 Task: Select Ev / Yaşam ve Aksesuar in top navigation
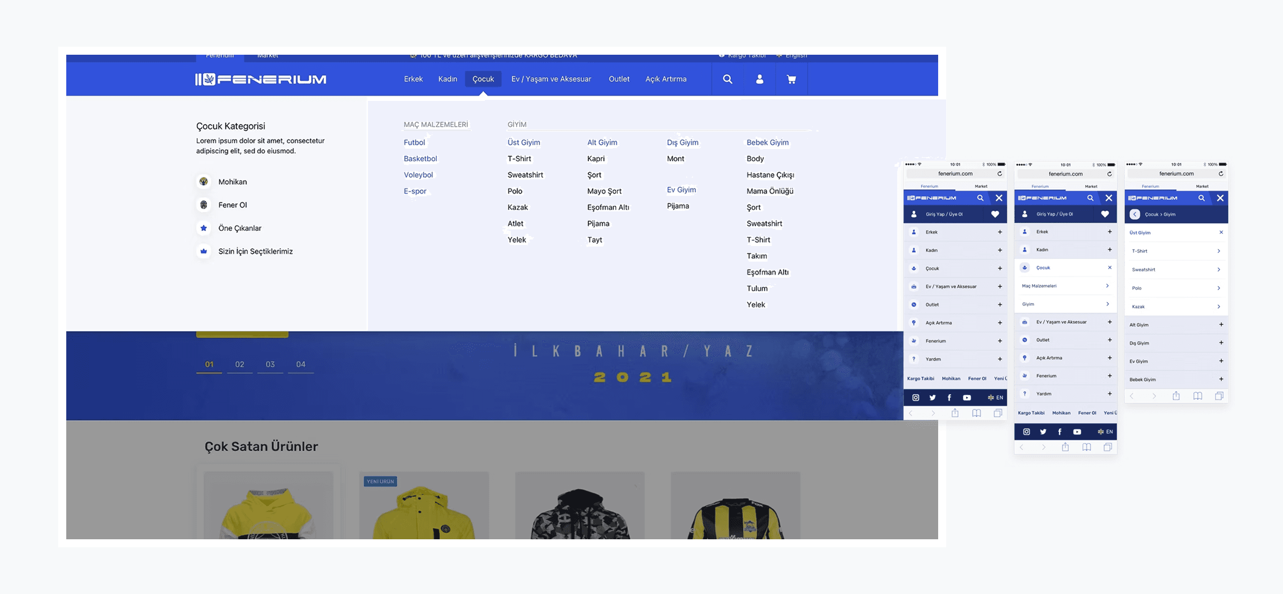tap(551, 79)
